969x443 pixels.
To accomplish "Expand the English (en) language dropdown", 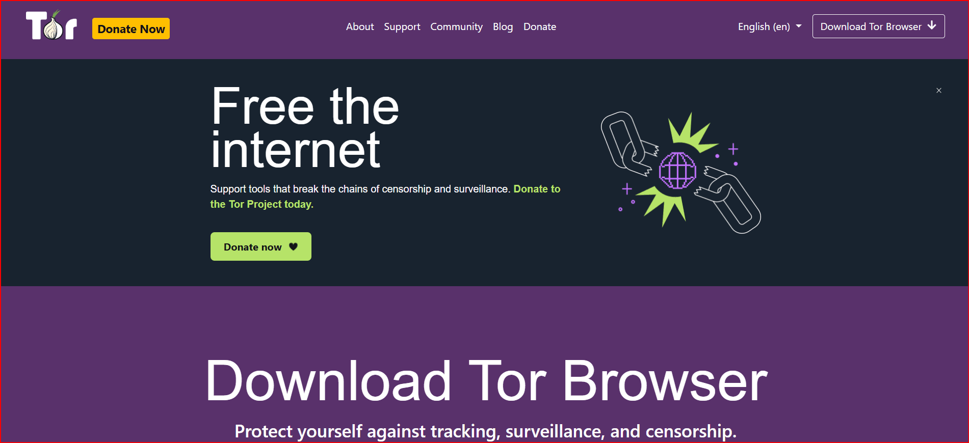I will [770, 26].
